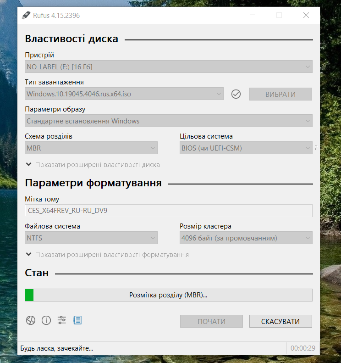Minimize the Rufus window
341x363 pixels.
tap(253, 15)
